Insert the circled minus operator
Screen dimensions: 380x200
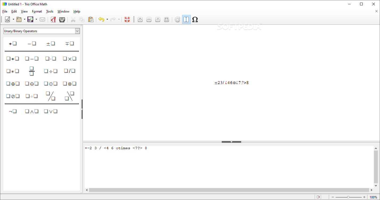pyautogui.click(x=32, y=84)
